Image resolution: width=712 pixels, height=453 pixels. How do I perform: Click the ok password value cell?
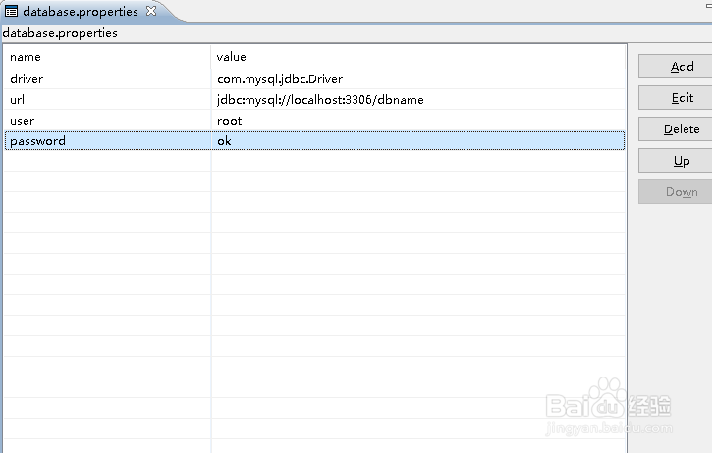(x=418, y=141)
